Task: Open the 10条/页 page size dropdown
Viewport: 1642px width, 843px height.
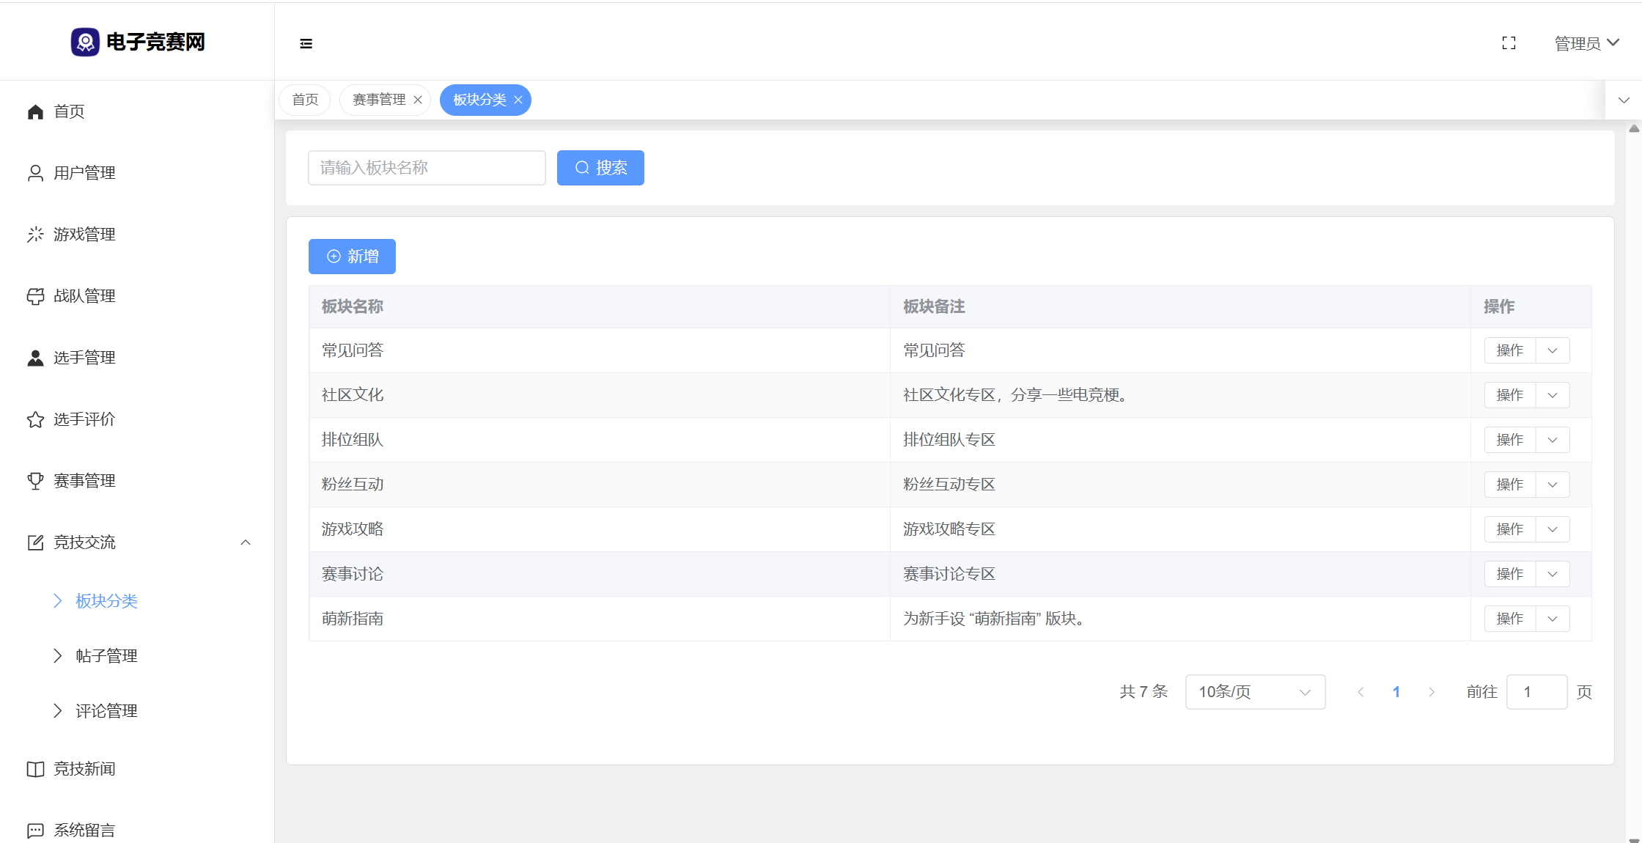Action: 1254,692
